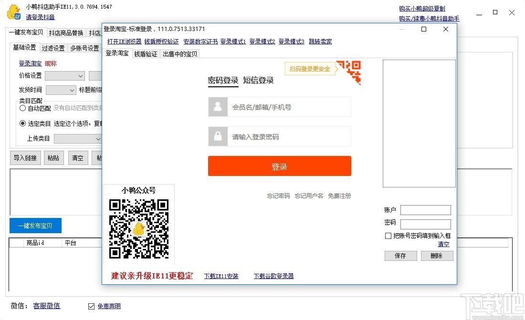Open the 购买/续费小鸭抖音助手 link
Image resolution: width=525 pixels, height=320 pixels.
(429, 19)
